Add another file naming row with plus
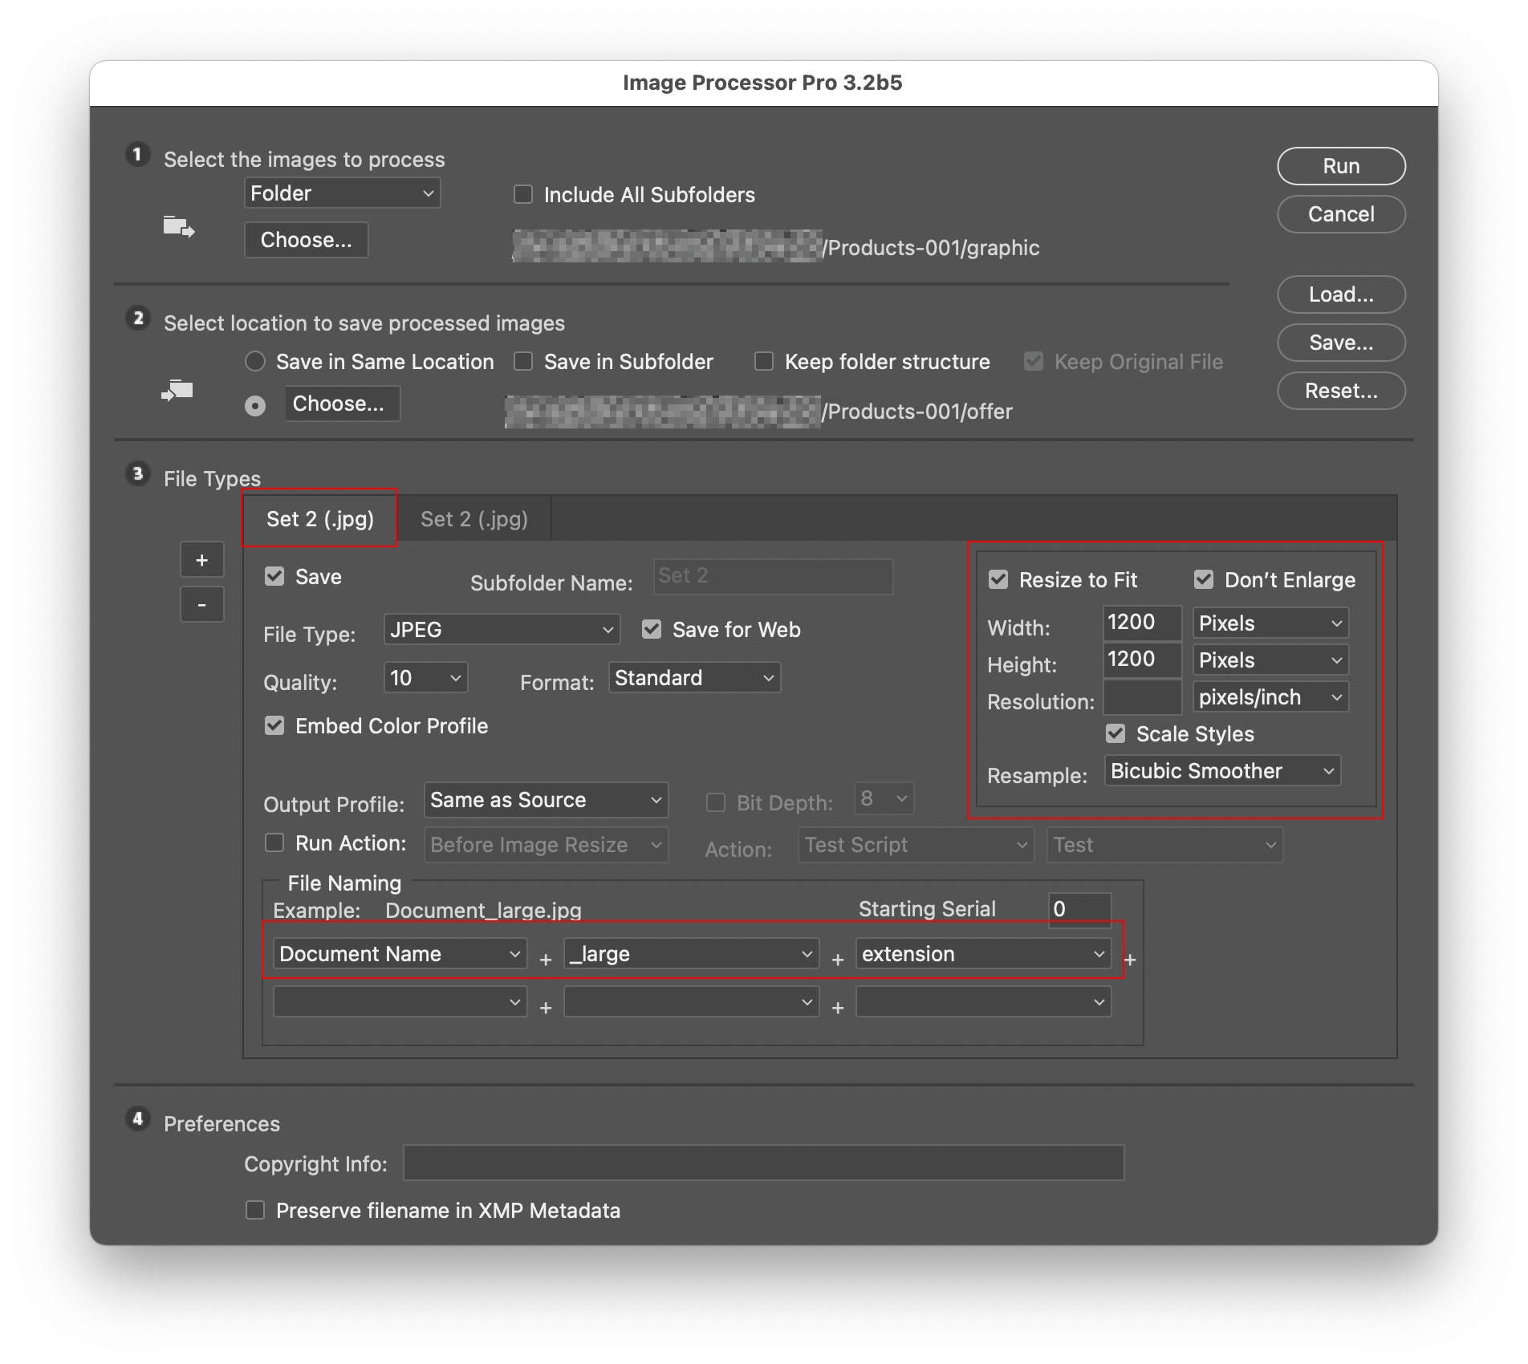 click(1130, 960)
